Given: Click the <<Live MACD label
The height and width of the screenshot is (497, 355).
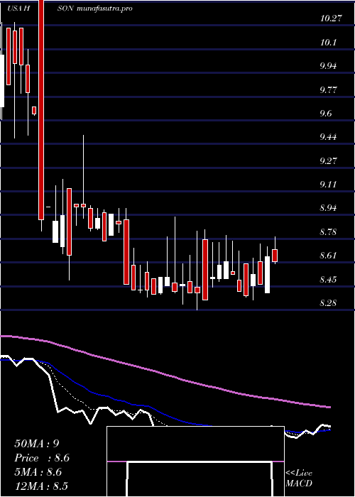Looking at the screenshot, I should 299,479.
